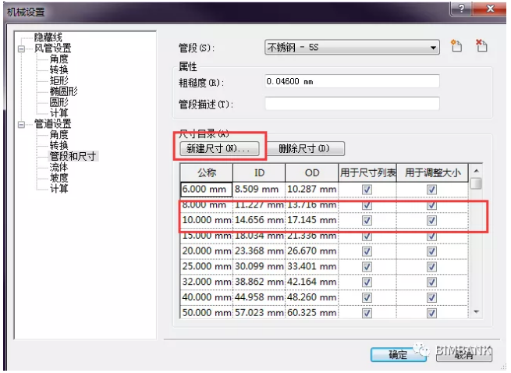Open the 管段 dropdown showing 不锈钢 - 5S
Screen dimensions: 511x373
352,48
